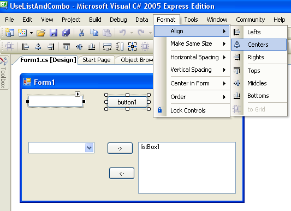Viewport: 291px width, 211px height.
Task: Open the Debug menu
Action: coord(118,20)
